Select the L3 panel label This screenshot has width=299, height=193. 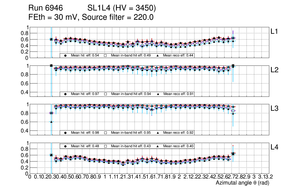click(274, 108)
